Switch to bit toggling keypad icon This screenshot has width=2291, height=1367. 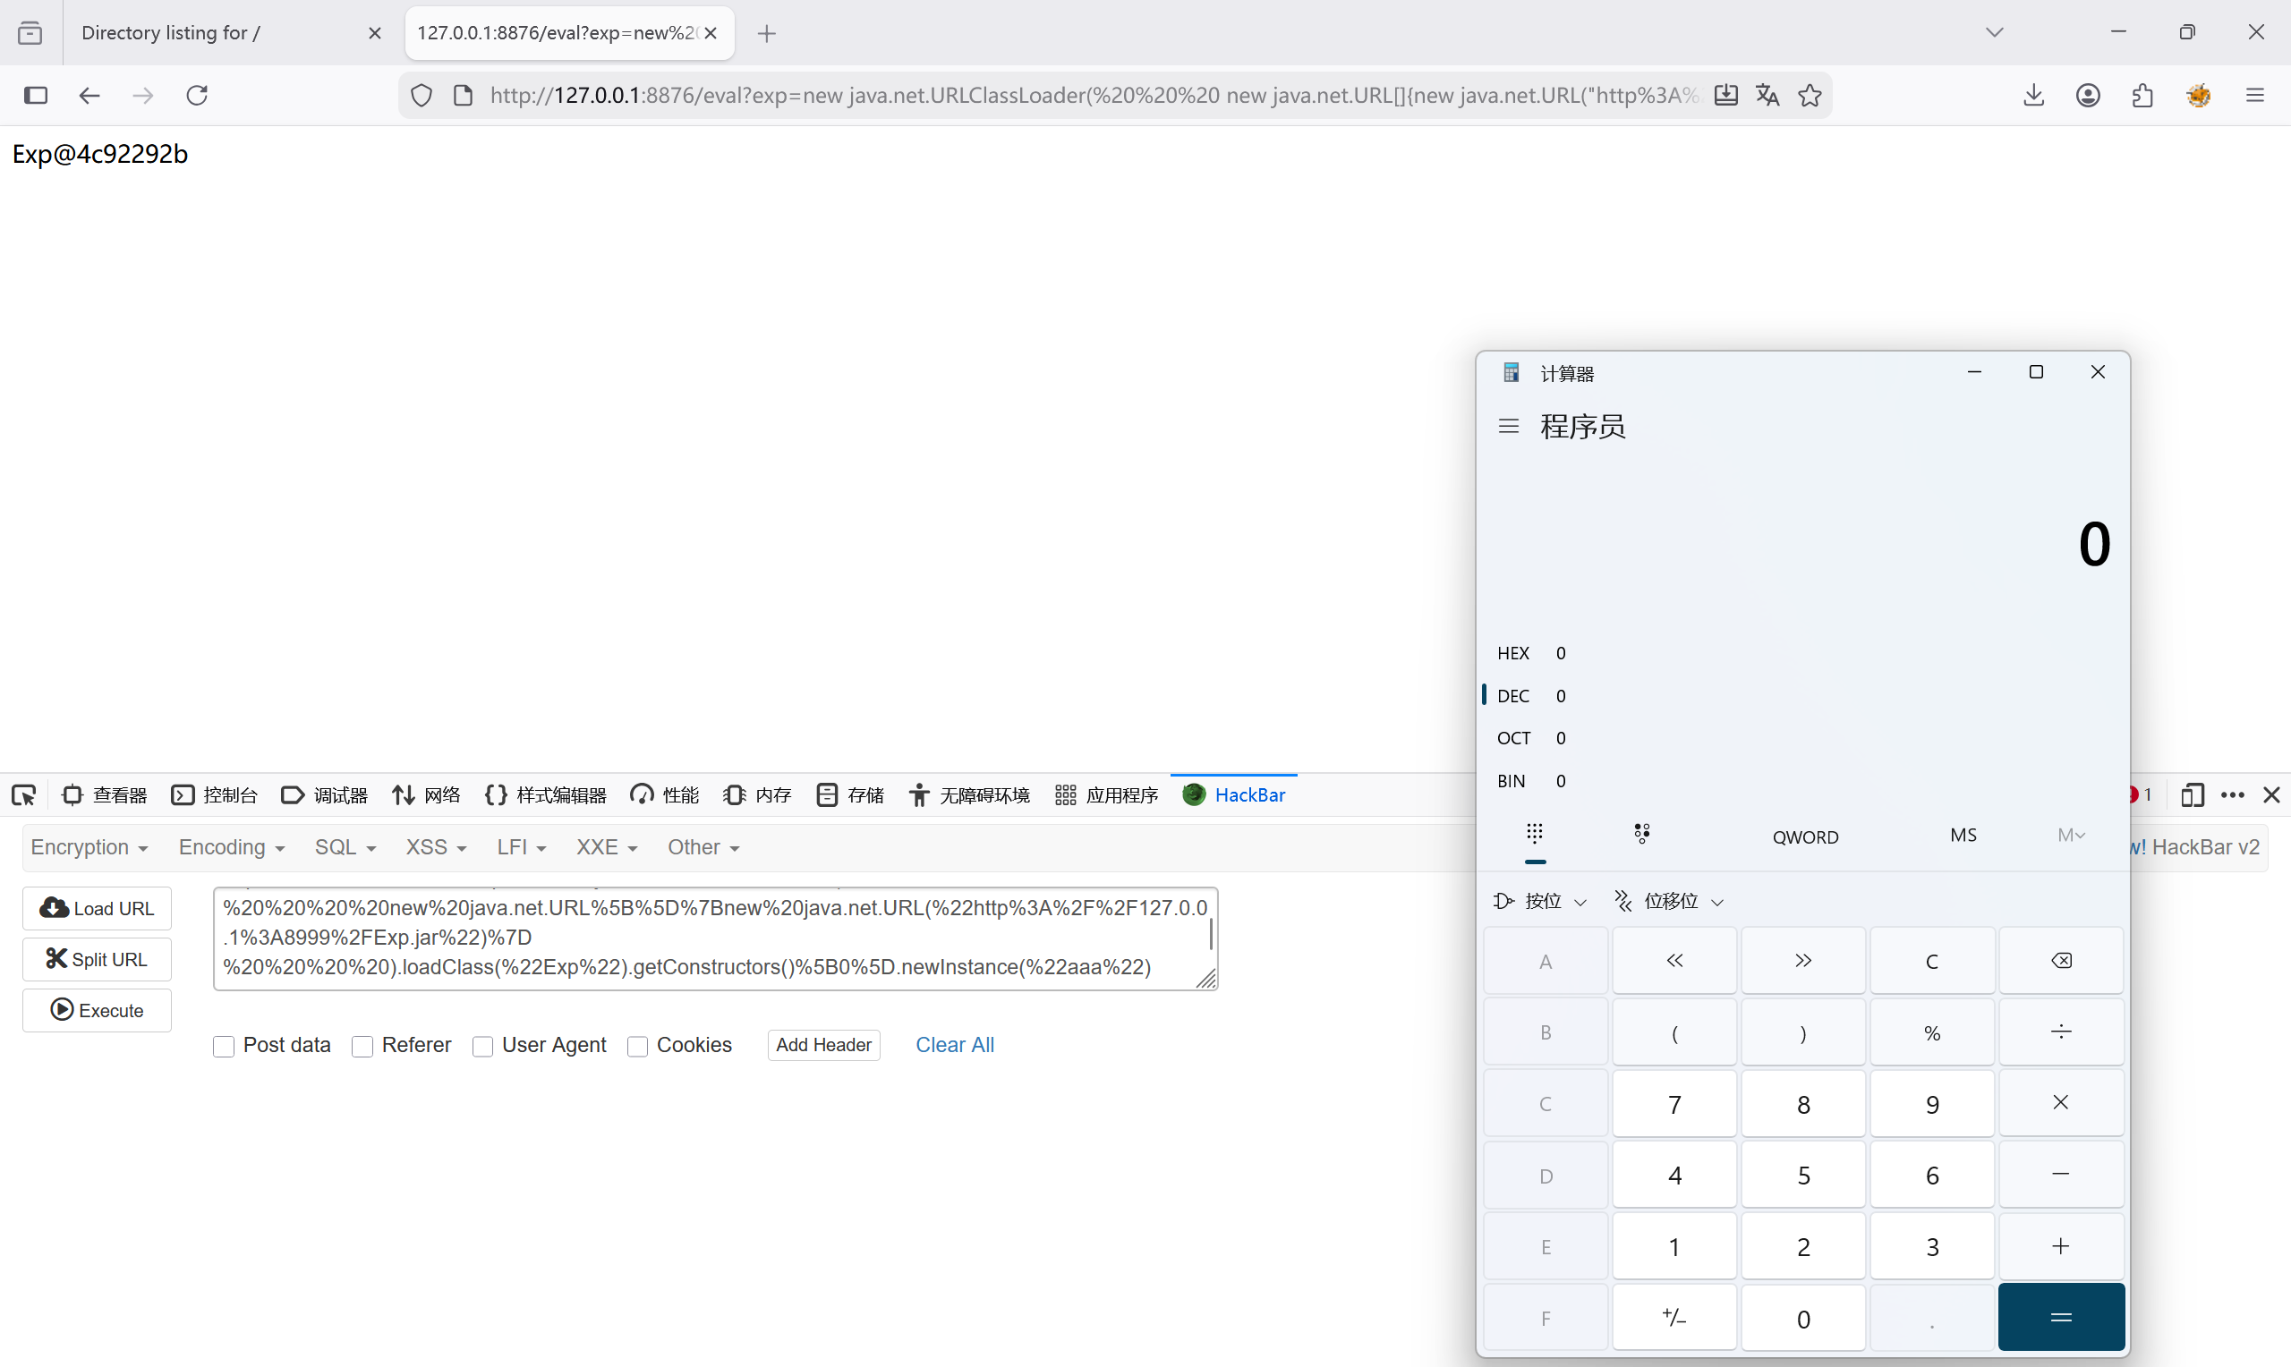point(1641,835)
